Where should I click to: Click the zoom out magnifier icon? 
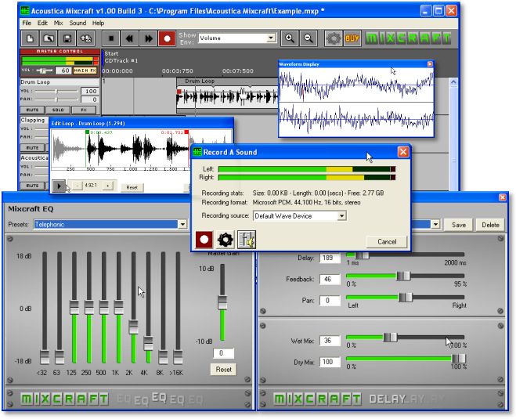coord(309,38)
